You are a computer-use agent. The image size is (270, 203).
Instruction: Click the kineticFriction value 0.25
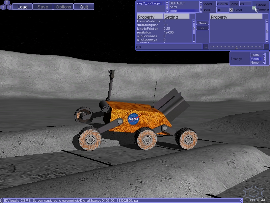167,29
